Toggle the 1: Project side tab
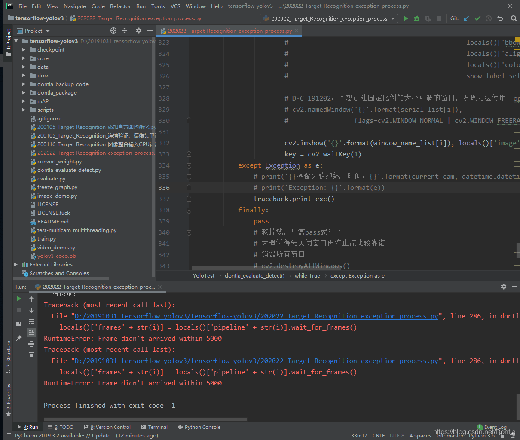Screen dimensions: 520x440 pyautogui.click(x=8, y=43)
